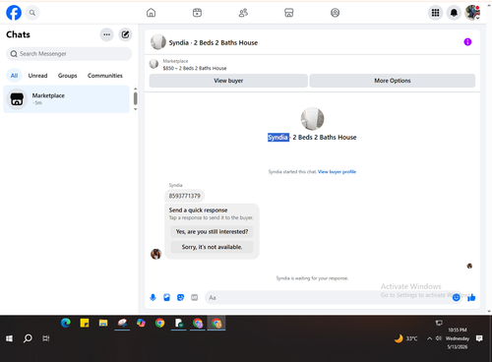Image resolution: width=492 pixels, height=362 pixels.
Task: Click the header title Syndia 2 Beds 2 Baths House
Action: (214, 42)
